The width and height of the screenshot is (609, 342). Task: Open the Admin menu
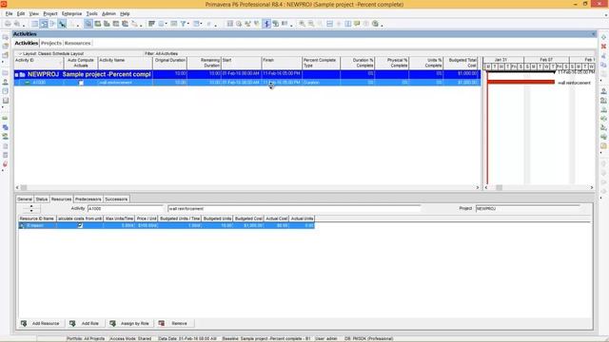click(x=108, y=13)
